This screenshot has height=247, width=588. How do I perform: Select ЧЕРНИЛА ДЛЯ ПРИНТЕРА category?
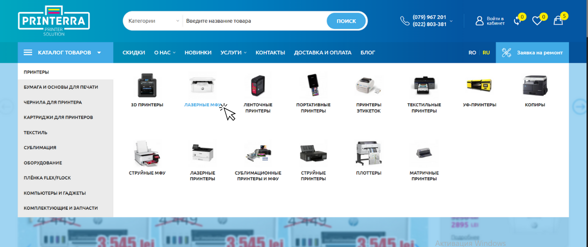65,102
